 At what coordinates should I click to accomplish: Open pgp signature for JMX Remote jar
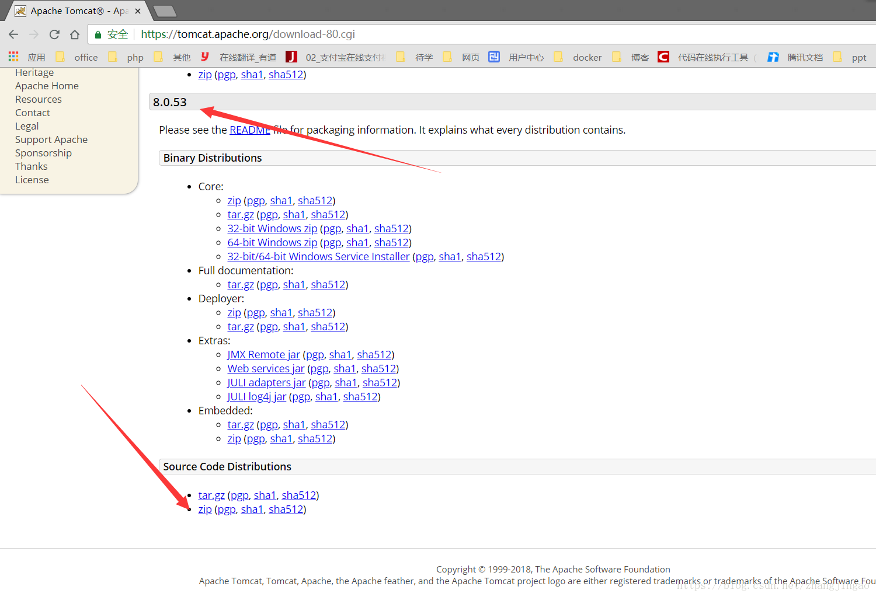click(315, 355)
